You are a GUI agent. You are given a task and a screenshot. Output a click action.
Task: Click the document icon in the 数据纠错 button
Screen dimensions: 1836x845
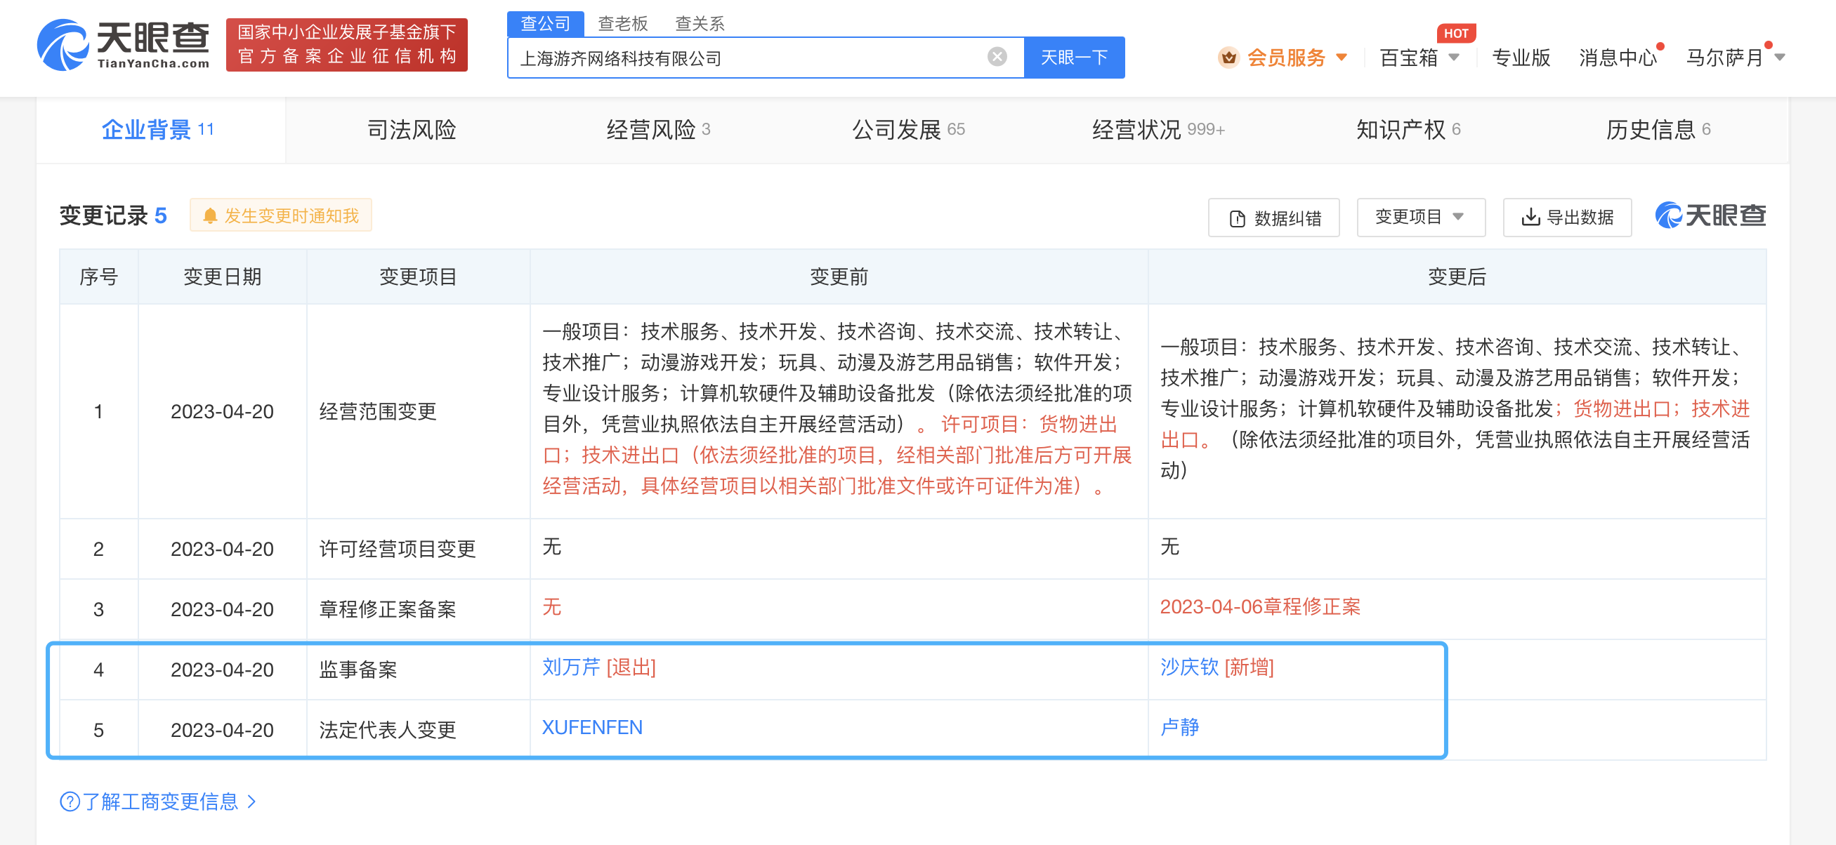(x=1238, y=219)
